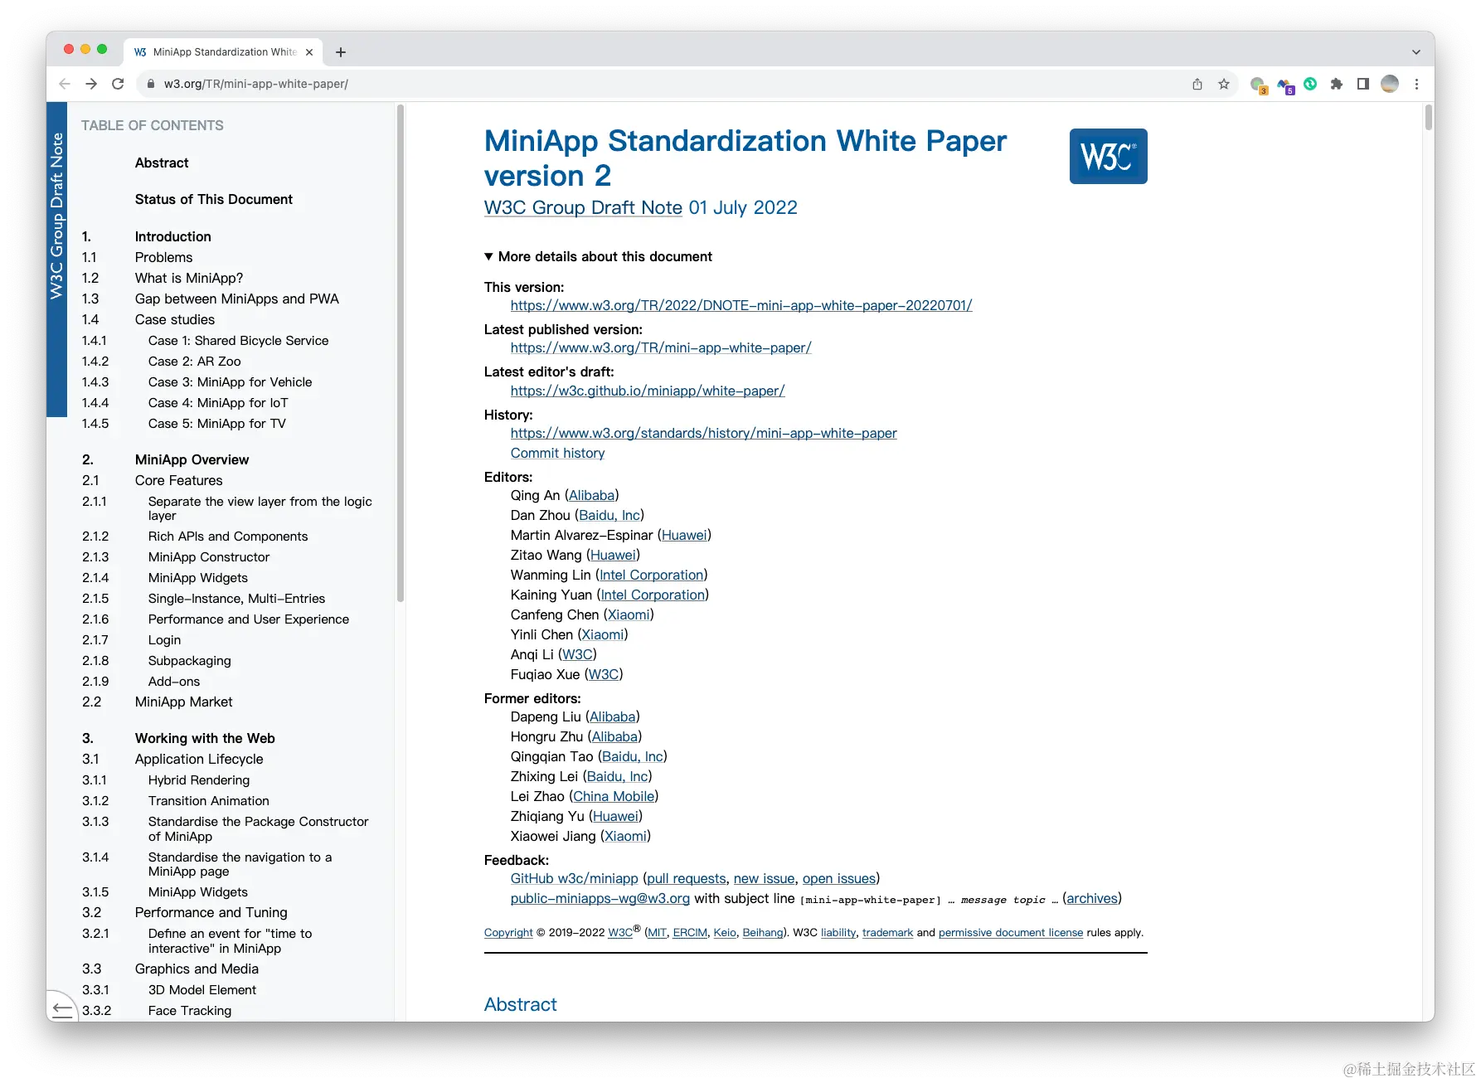Open MiniApp Constructor entry
The height and width of the screenshot is (1083, 1481).
point(209,557)
